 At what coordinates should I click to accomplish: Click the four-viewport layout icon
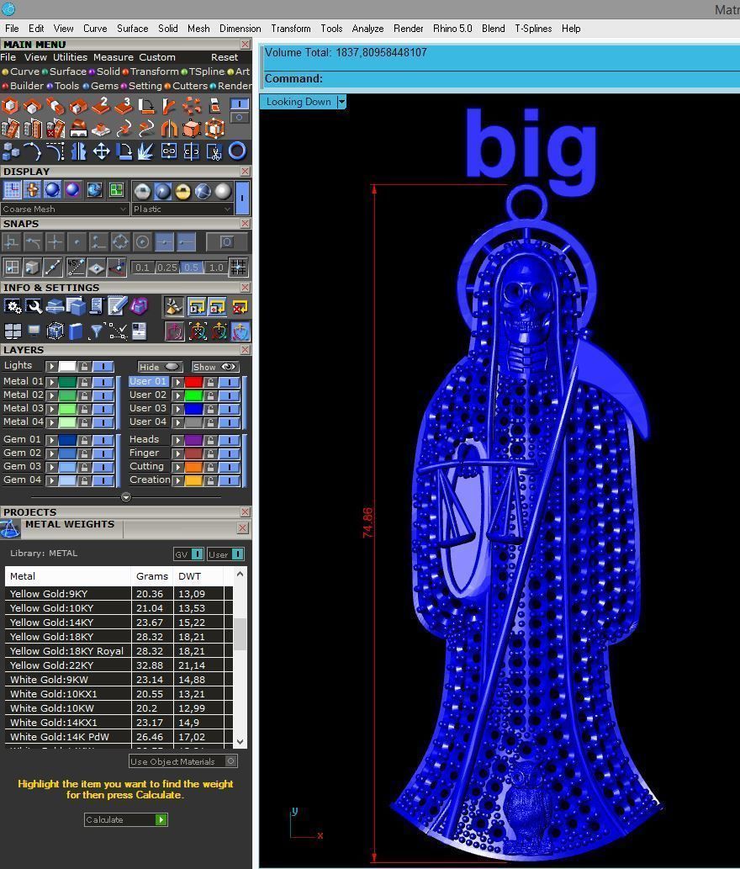coord(12,331)
